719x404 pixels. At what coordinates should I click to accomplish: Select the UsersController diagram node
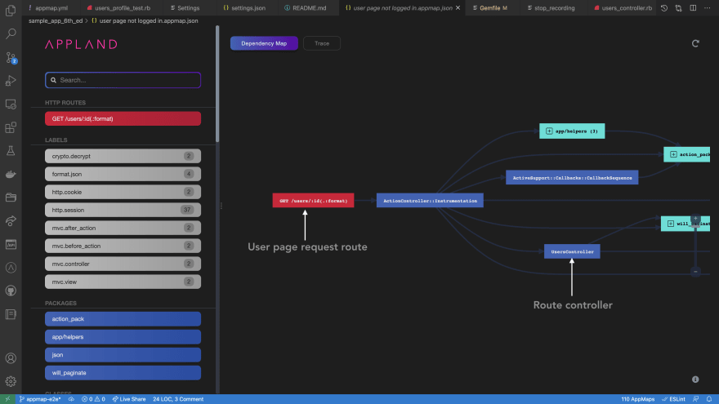tap(572, 251)
